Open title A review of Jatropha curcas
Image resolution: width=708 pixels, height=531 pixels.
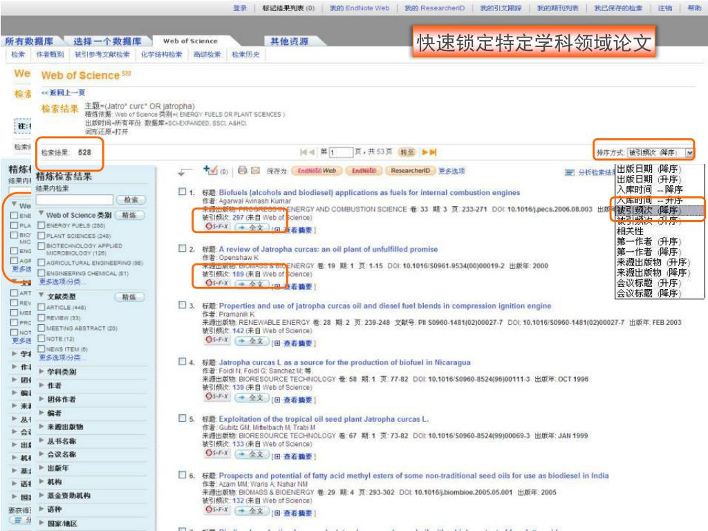328,249
